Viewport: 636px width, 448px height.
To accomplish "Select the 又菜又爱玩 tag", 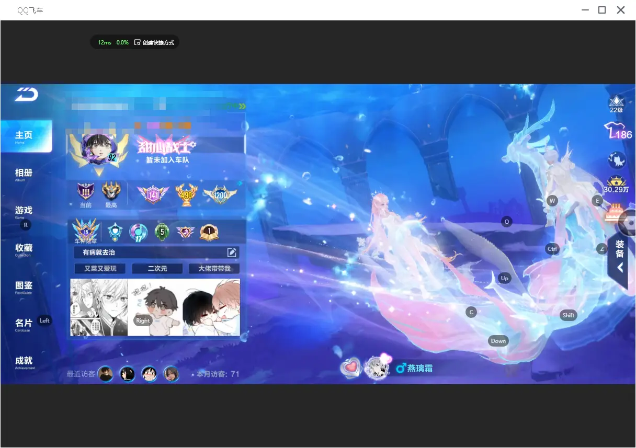I will [x=100, y=269].
